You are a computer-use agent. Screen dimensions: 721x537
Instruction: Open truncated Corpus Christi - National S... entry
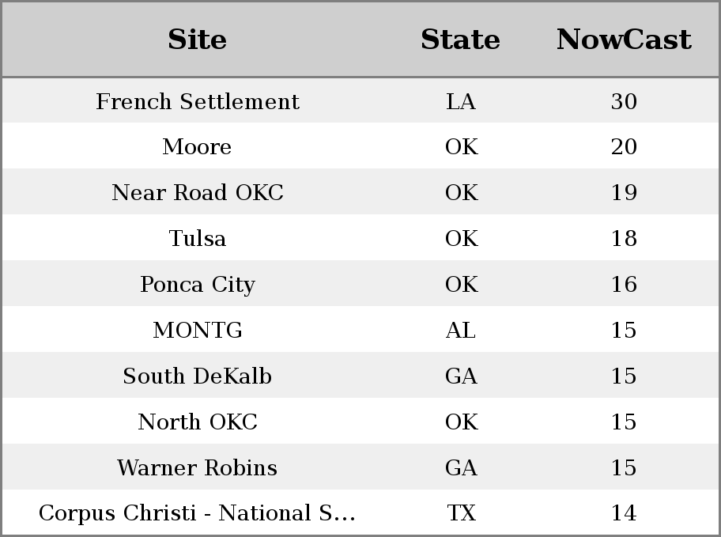[198, 512]
